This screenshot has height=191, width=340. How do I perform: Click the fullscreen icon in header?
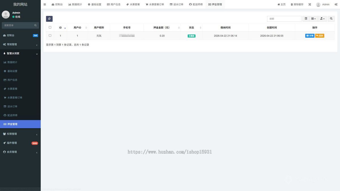pyautogui.click(x=310, y=5)
